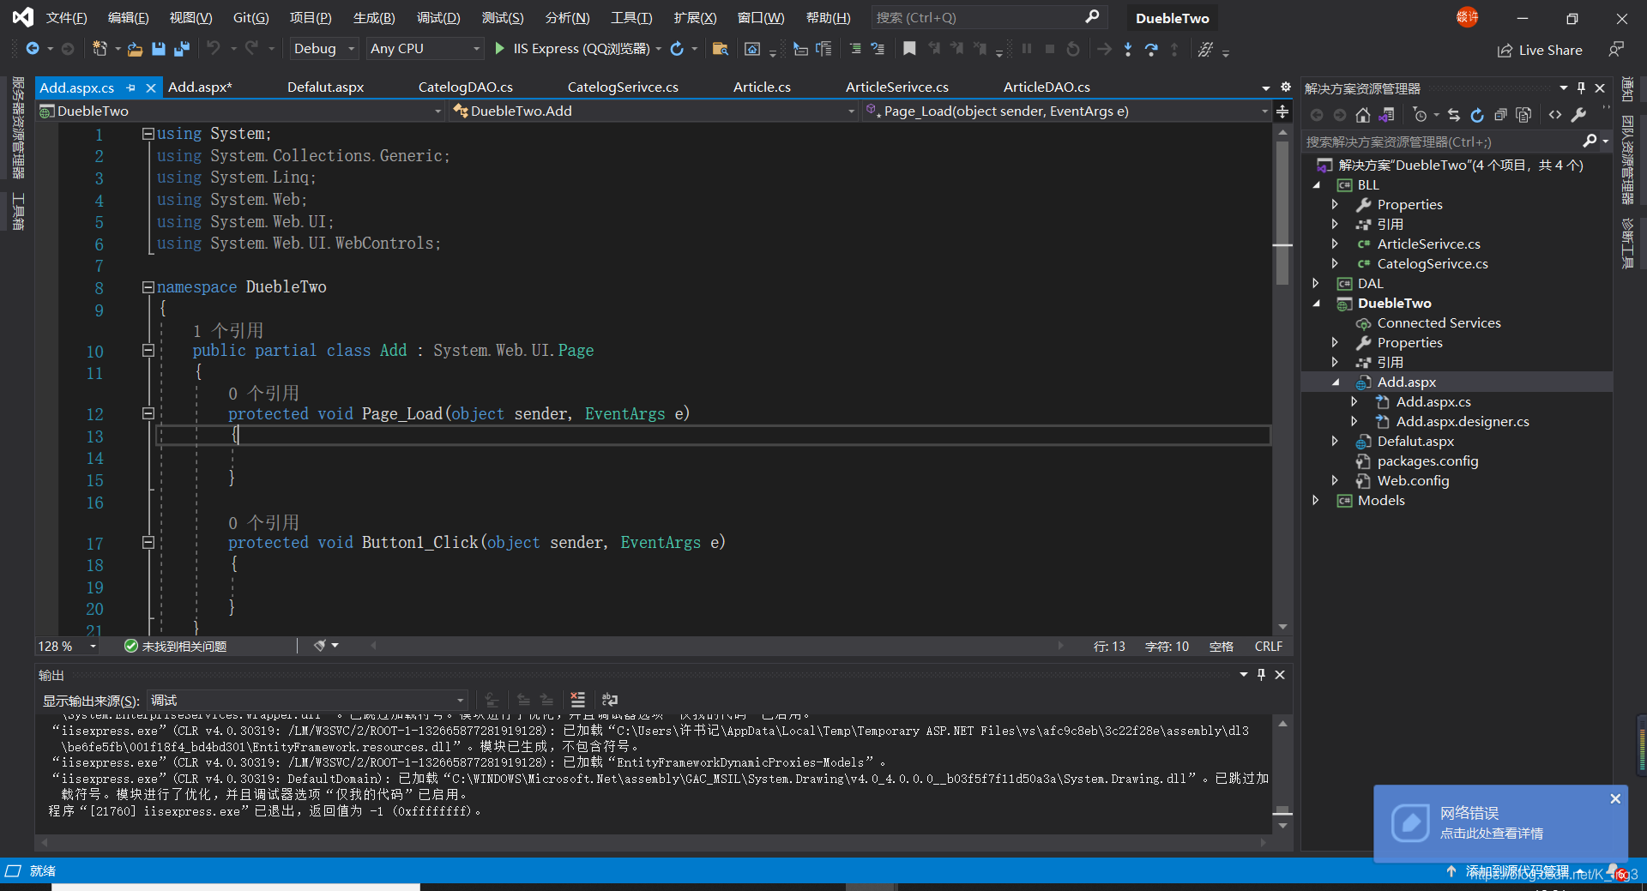This screenshot has width=1647, height=891.
Task: Collapse the Page_Load method outline toggle
Action: [x=148, y=414]
